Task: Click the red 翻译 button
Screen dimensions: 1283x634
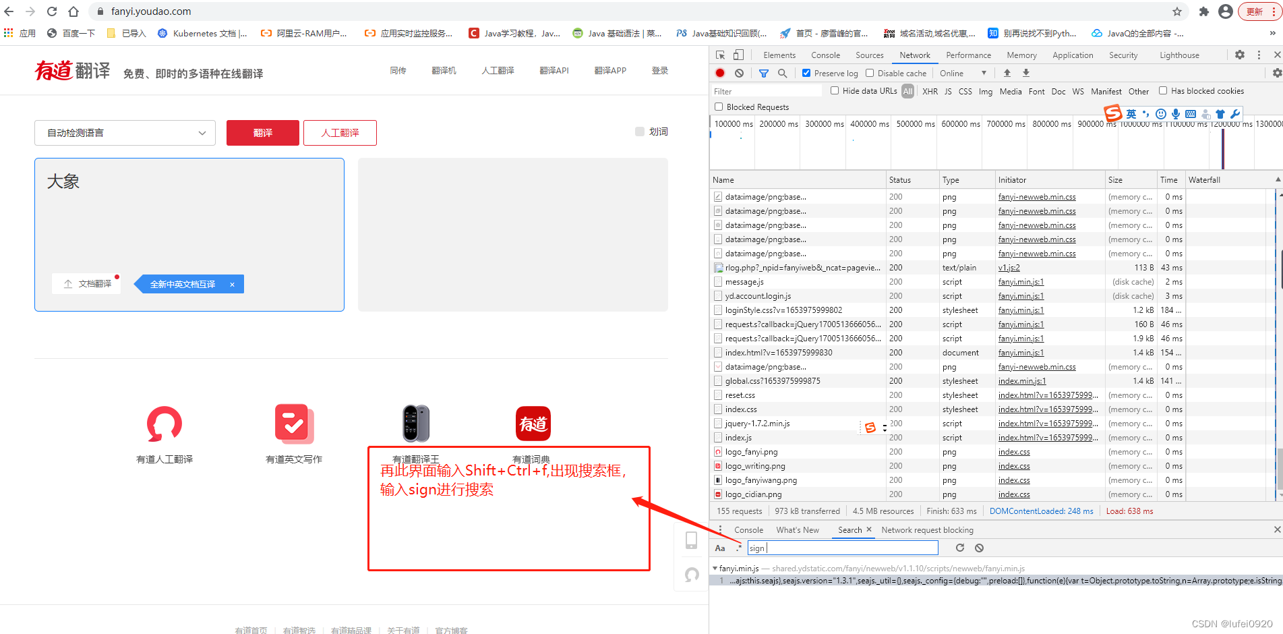Action: point(263,133)
